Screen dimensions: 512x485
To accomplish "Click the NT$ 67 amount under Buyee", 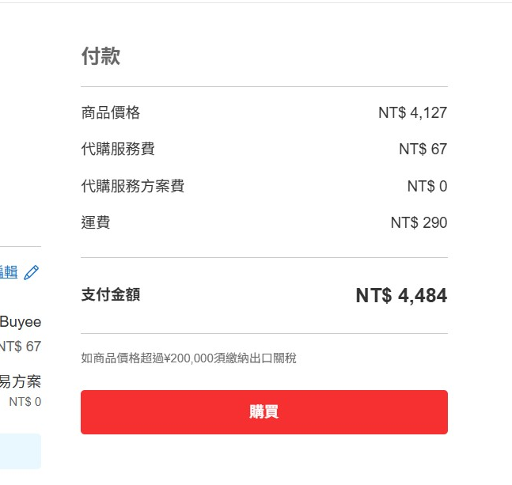I will click(x=21, y=347).
